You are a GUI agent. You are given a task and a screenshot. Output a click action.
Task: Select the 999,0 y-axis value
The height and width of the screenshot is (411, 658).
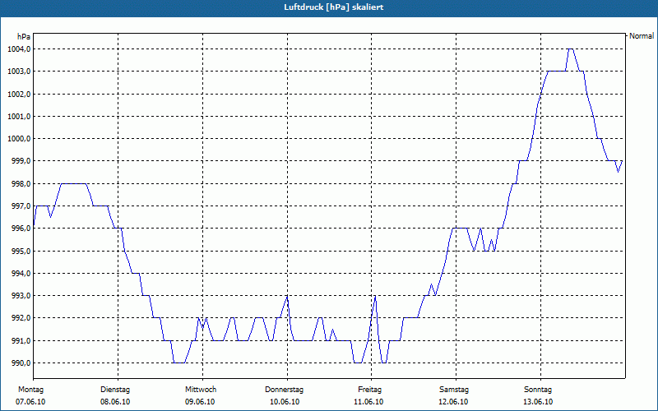(x=20, y=161)
